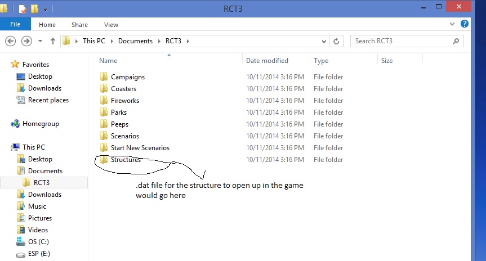Image resolution: width=486 pixels, height=261 pixels.
Task: Switch to the View tab
Action: [111, 25]
